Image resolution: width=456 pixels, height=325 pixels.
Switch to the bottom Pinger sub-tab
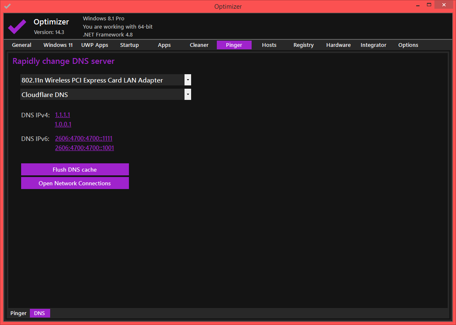(19, 313)
